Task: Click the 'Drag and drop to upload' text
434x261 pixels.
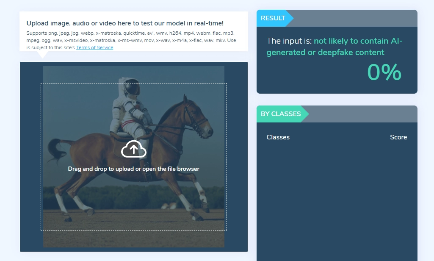Action: pos(133,169)
